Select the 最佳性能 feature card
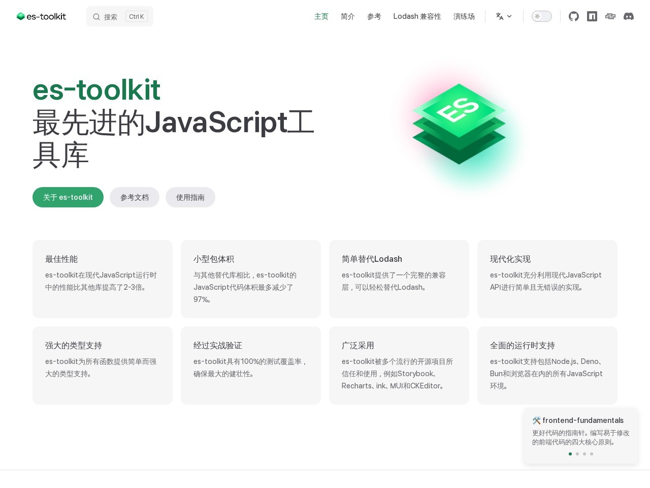Image resolution: width=650 pixels, height=488 pixels. [103, 279]
